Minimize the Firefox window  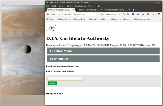(155, 2)
